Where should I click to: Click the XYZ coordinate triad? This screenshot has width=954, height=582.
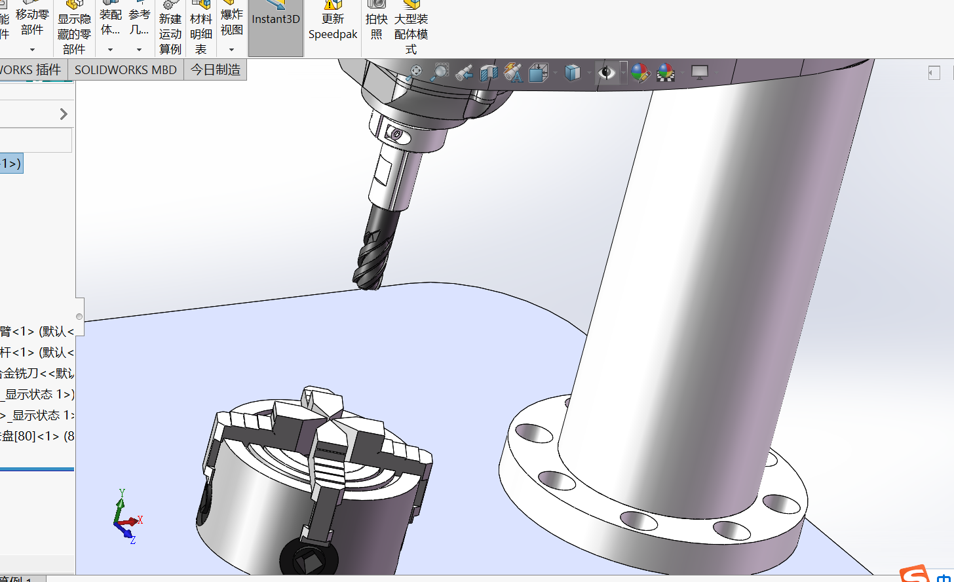click(126, 516)
